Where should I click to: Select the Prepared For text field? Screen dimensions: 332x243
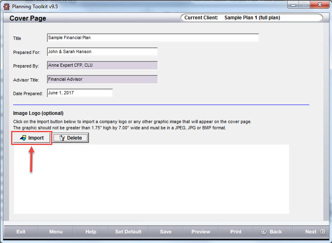(x=102, y=52)
